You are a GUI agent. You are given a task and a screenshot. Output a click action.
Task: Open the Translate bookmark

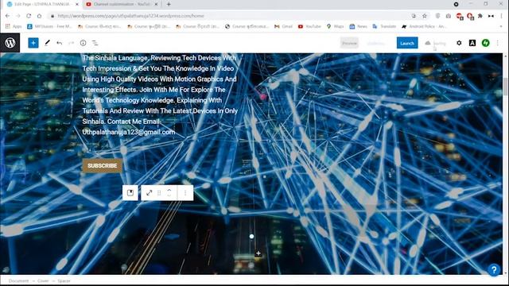pos(384,26)
